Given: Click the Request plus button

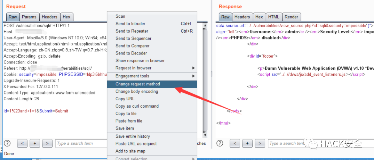Looking at the screenshot, I should (35, 143).
